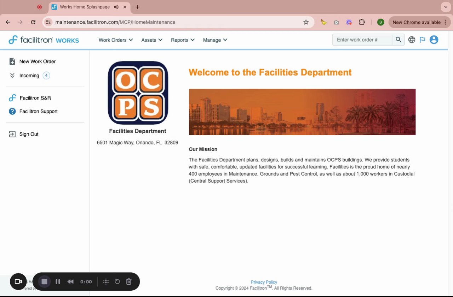453x297 pixels.
Task: Open Facilitron S&R link
Action: (35, 98)
